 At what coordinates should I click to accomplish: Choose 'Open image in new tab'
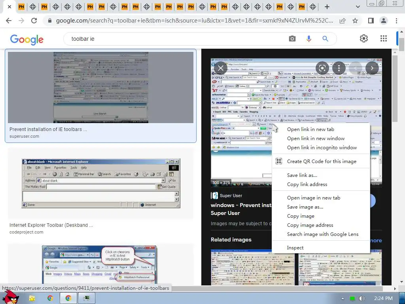pos(321,198)
